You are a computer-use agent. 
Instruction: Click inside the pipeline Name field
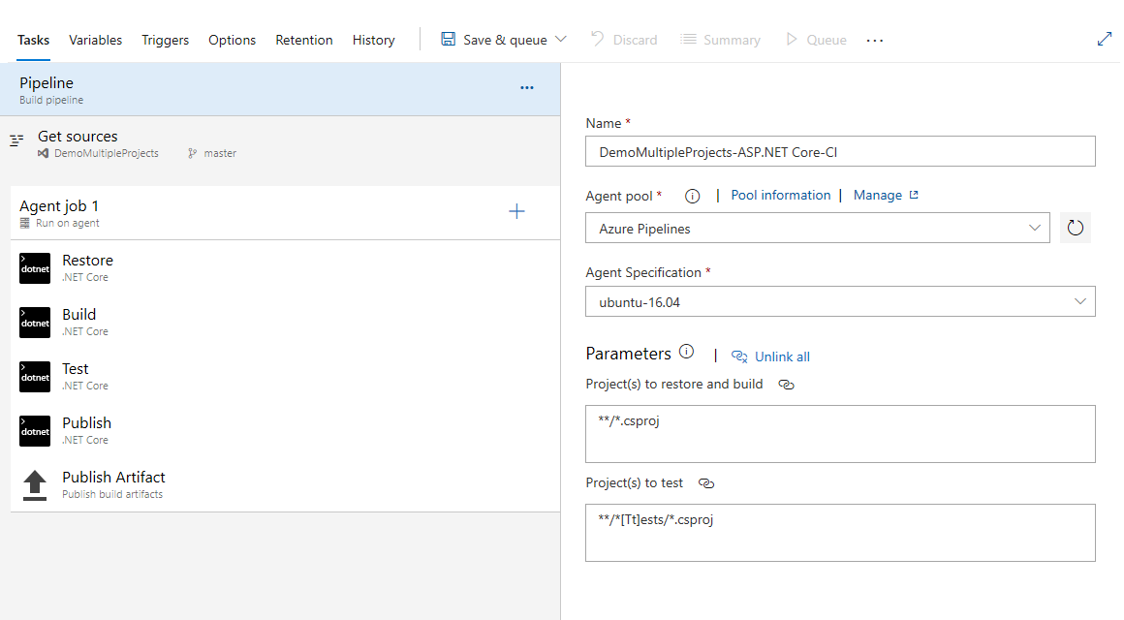839,151
